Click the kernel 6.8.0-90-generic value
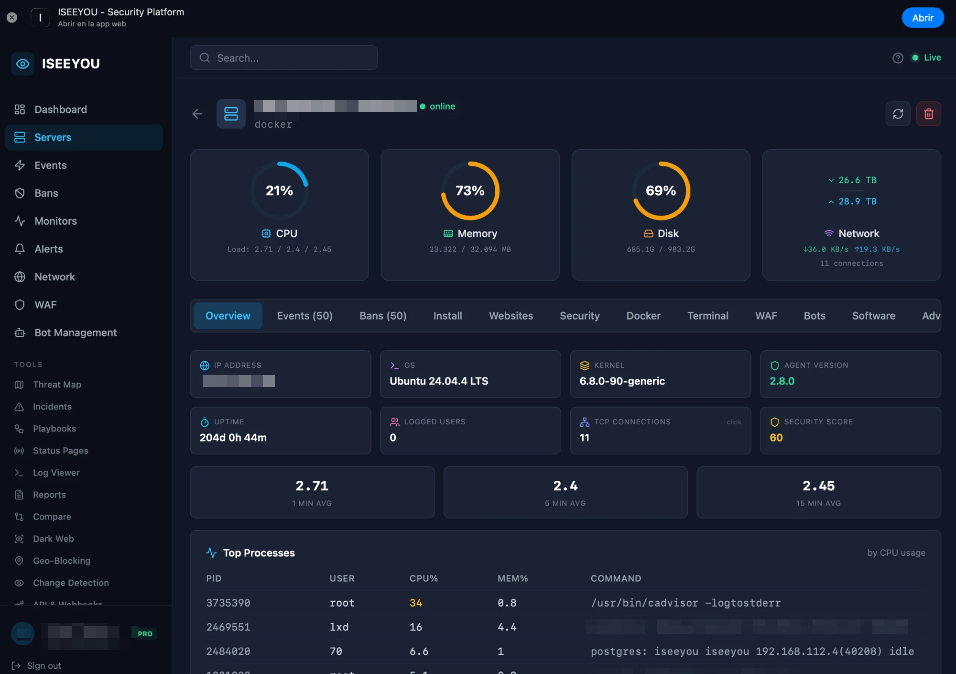 click(x=622, y=381)
